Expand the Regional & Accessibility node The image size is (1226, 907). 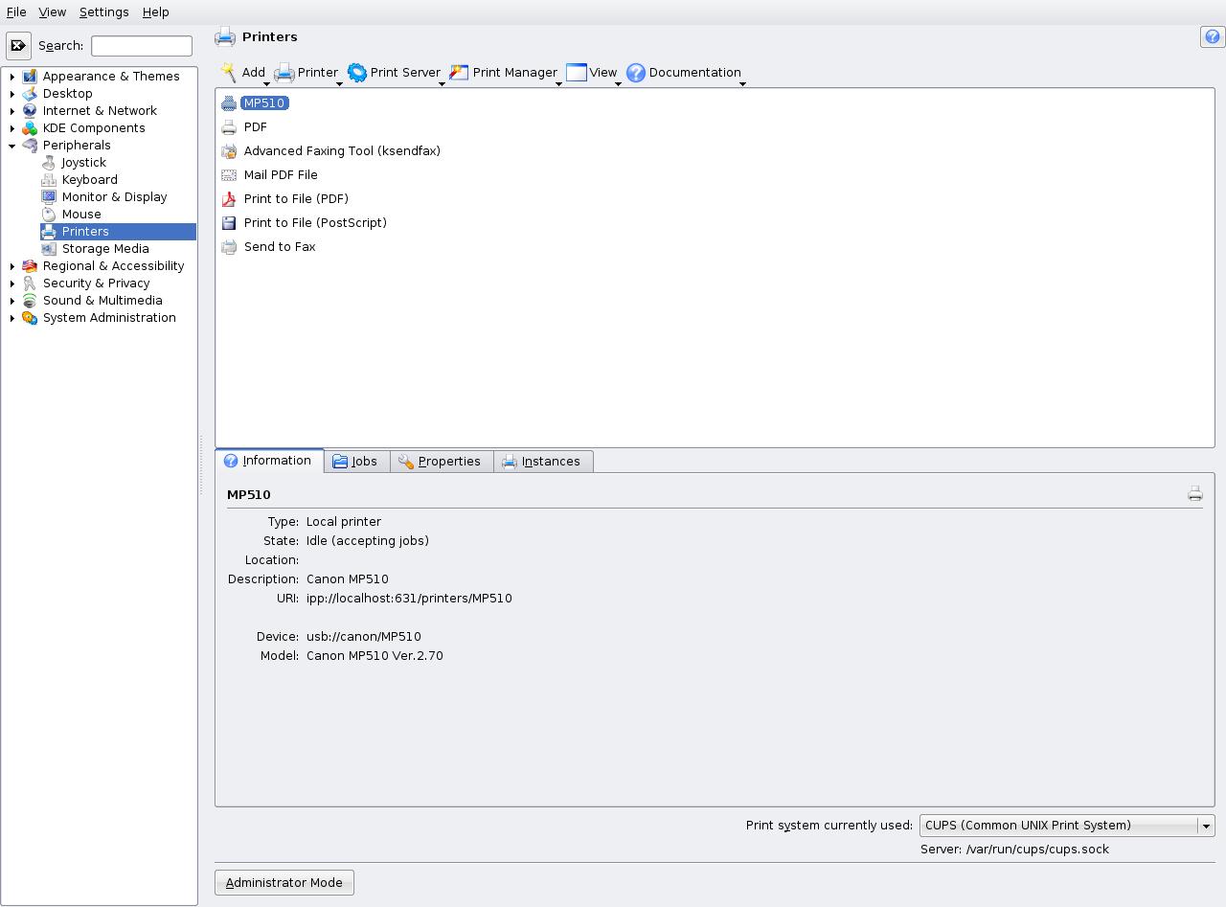(12, 266)
